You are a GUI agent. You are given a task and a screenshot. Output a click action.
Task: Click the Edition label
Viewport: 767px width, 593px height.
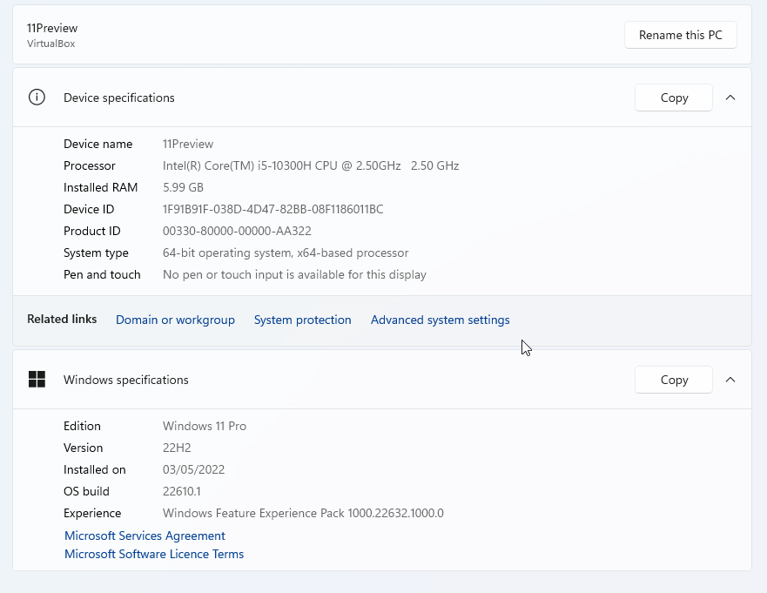82,426
